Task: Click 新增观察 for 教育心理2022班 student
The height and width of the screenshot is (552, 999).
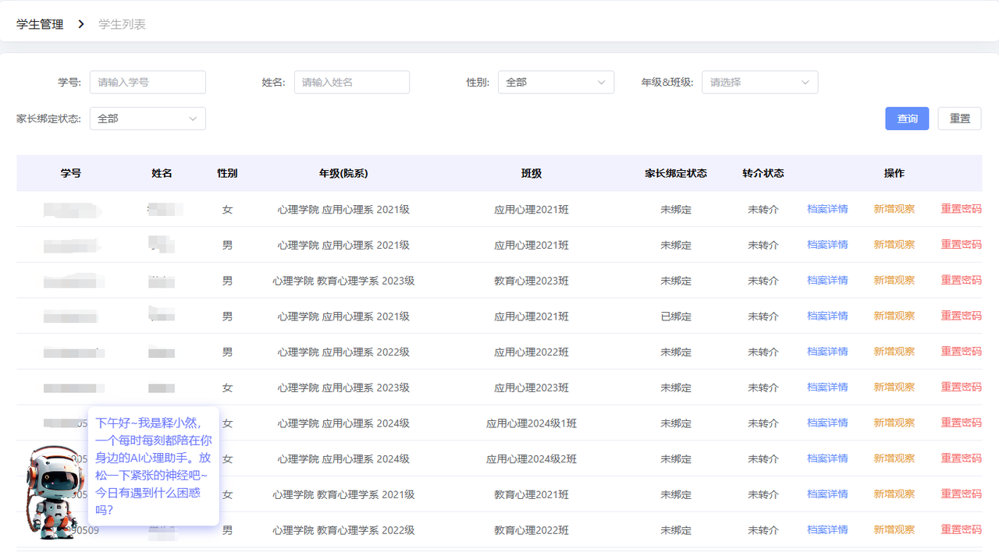Action: click(894, 530)
